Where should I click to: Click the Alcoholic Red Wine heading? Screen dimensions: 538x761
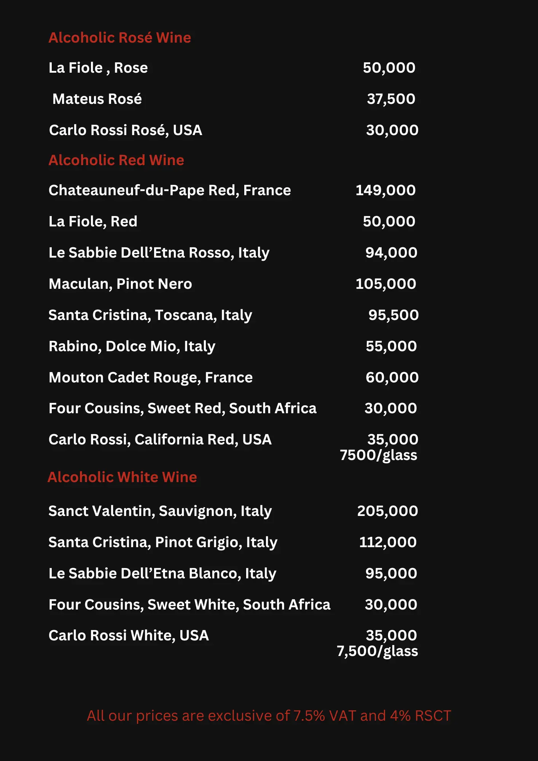pyautogui.click(x=116, y=160)
